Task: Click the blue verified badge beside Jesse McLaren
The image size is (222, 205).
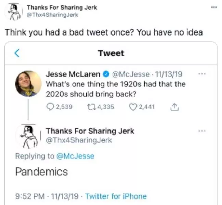Action: [106, 74]
